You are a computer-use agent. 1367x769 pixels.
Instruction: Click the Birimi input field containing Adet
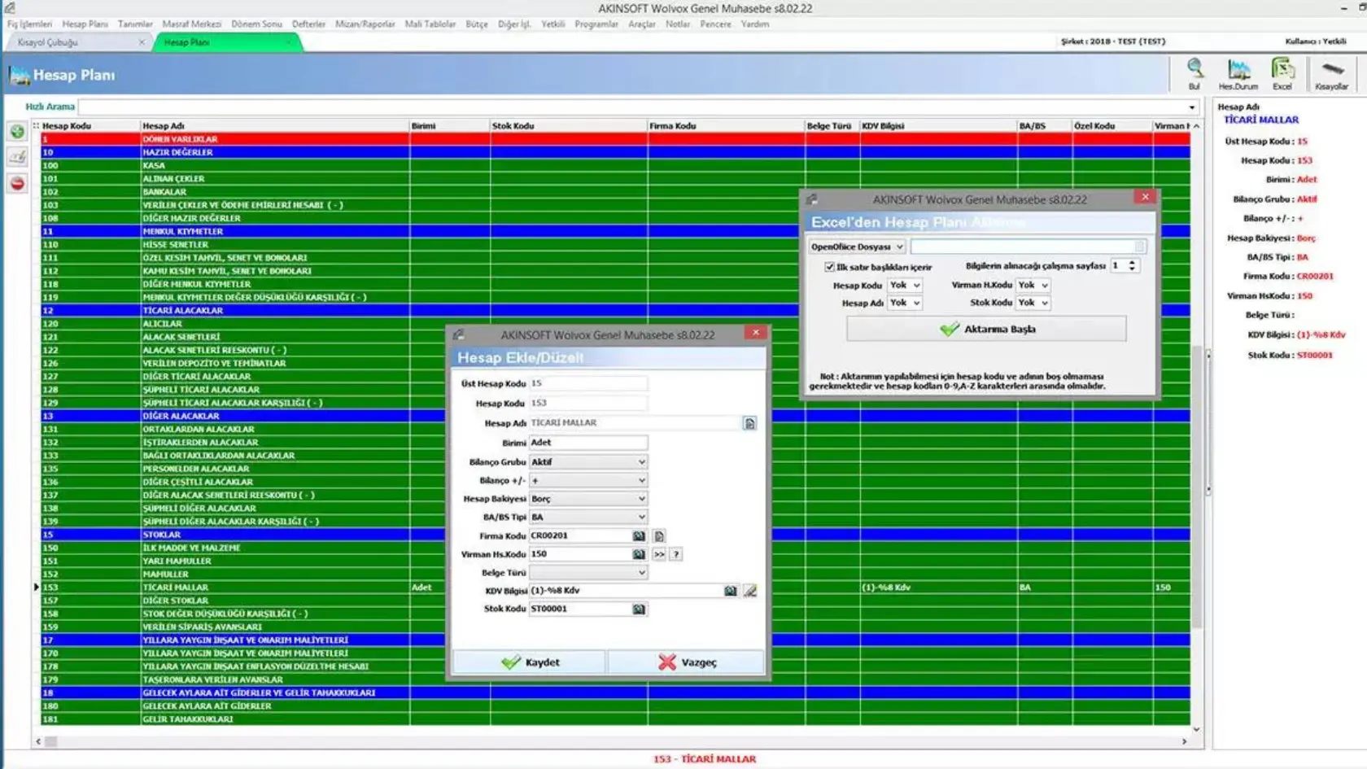pyautogui.click(x=588, y=443)
